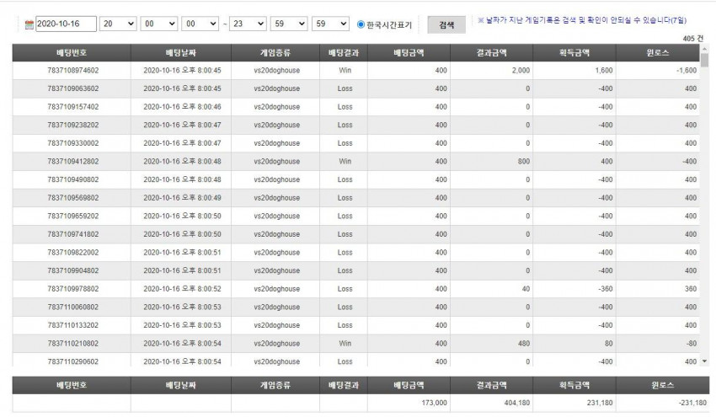Select bet number 7837110210802
Screen dimensions: 716x417
[73, 344]
